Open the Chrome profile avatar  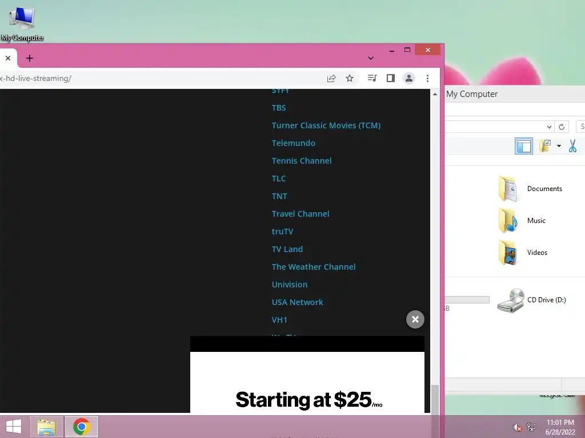[409, 78]
